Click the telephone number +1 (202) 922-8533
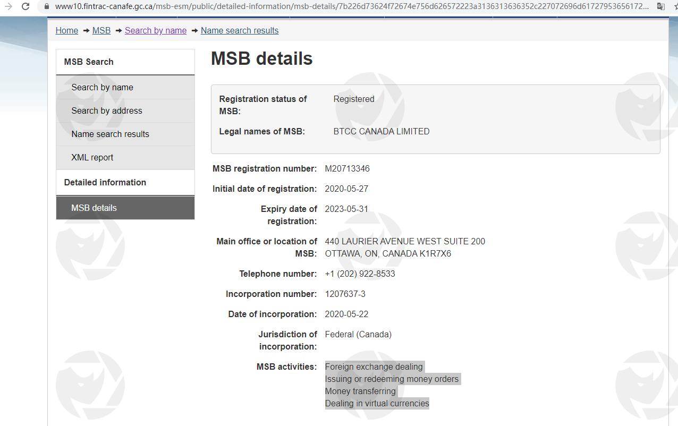The image size is (678, 426). pos(360,274)
